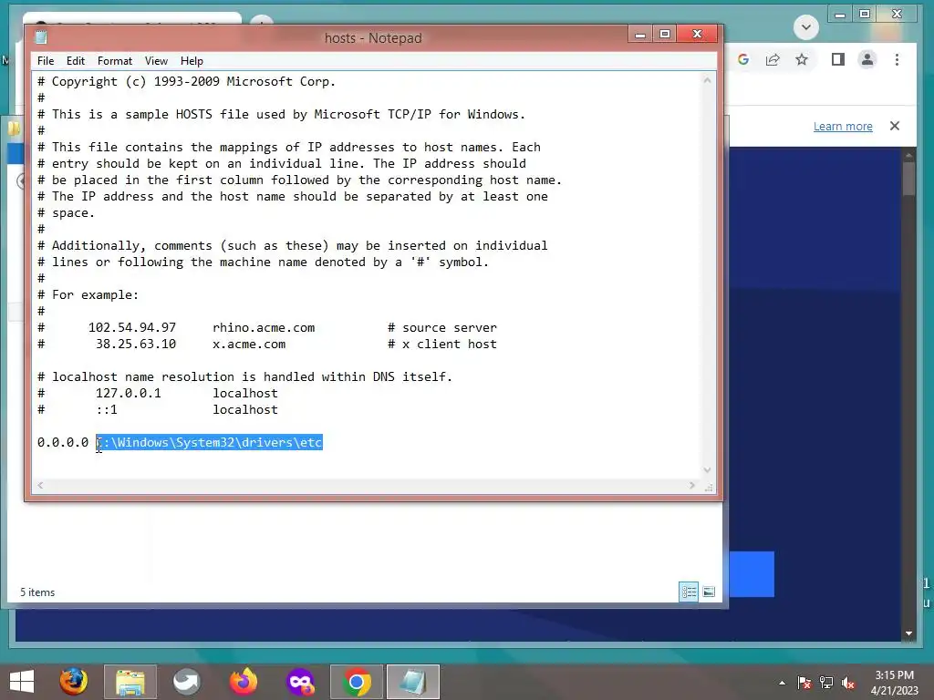Close the hosts Notepad window
The height and width of the screenshot is (700, 934).
click(698, 35)
